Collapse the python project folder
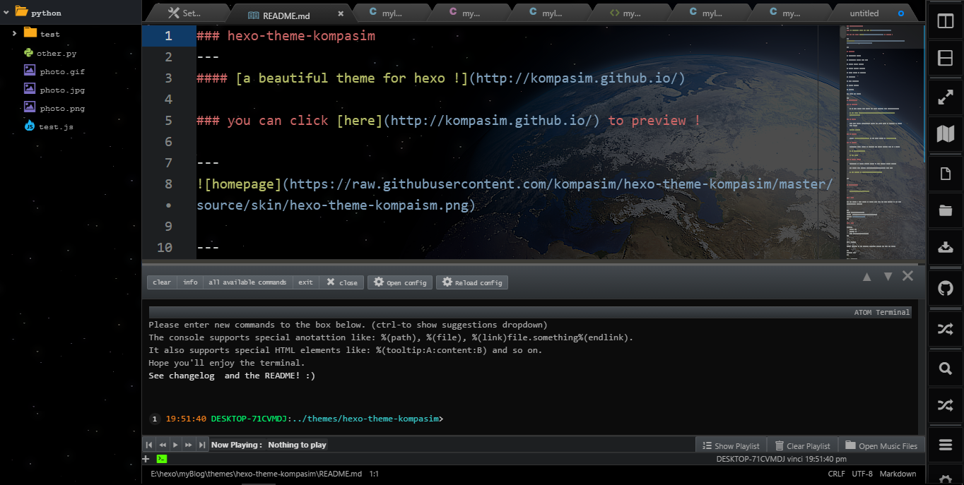Screen dimensions: 964x485 pyautogui.click(x=6, y=12)
